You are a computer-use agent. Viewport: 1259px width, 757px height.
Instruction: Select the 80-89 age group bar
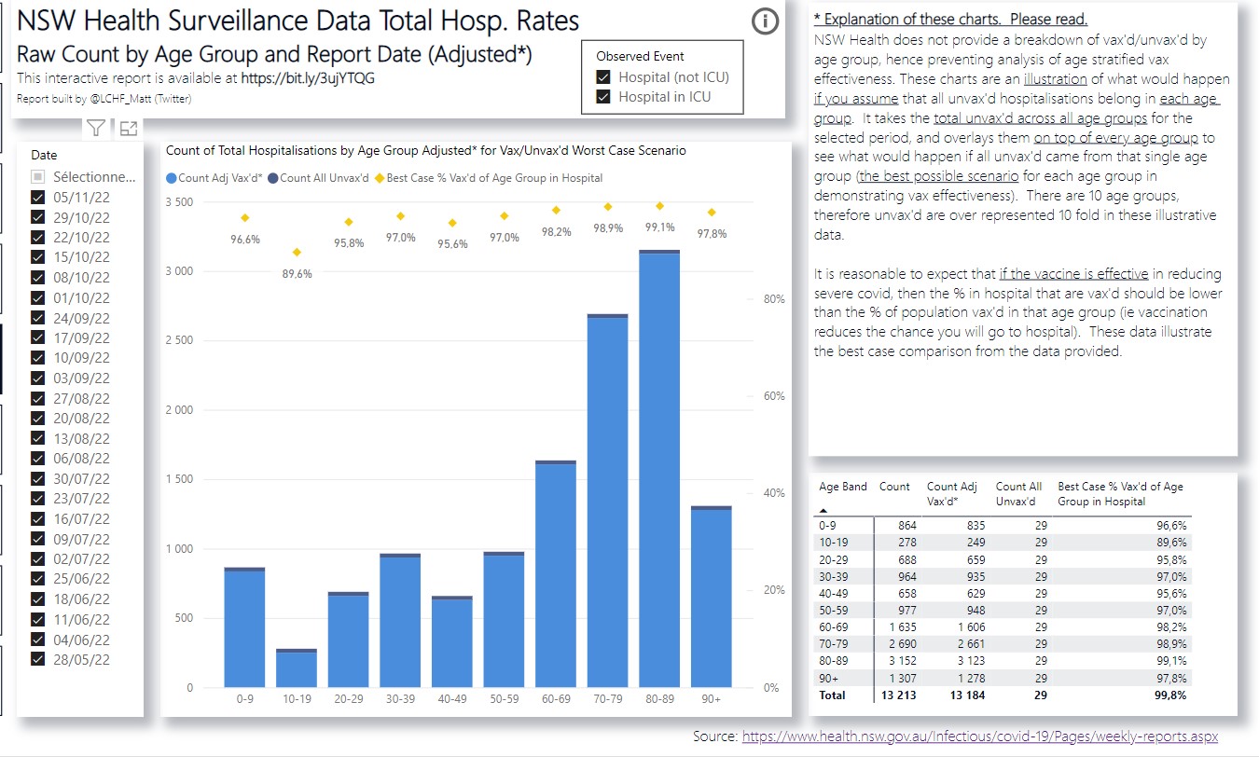[x=659, y=466]
